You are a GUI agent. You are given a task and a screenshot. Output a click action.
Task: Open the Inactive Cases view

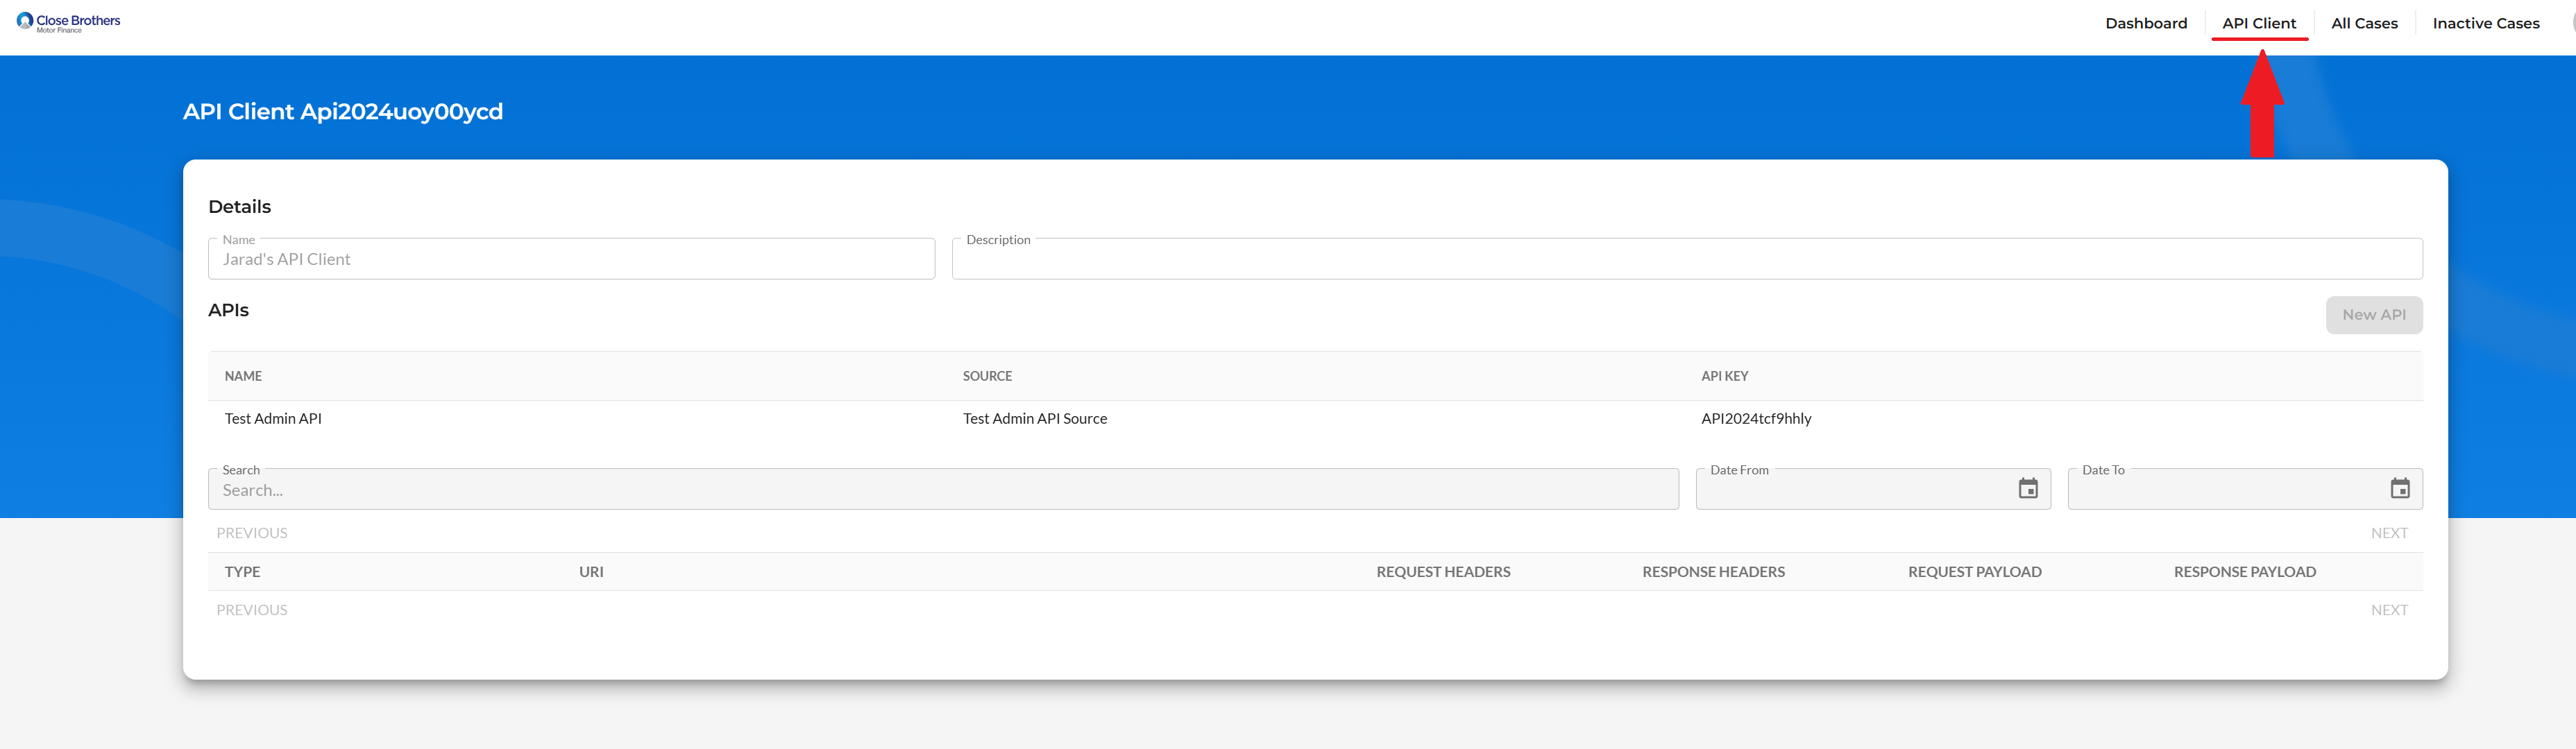pyautogui.click(x=2486, y=23)
